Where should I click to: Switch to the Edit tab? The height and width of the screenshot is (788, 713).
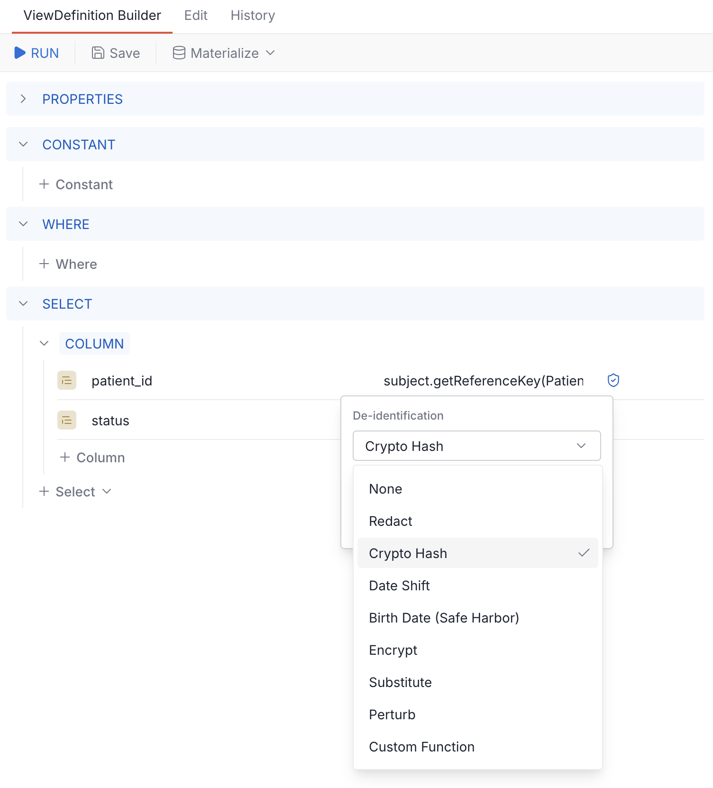coord(196,15)
